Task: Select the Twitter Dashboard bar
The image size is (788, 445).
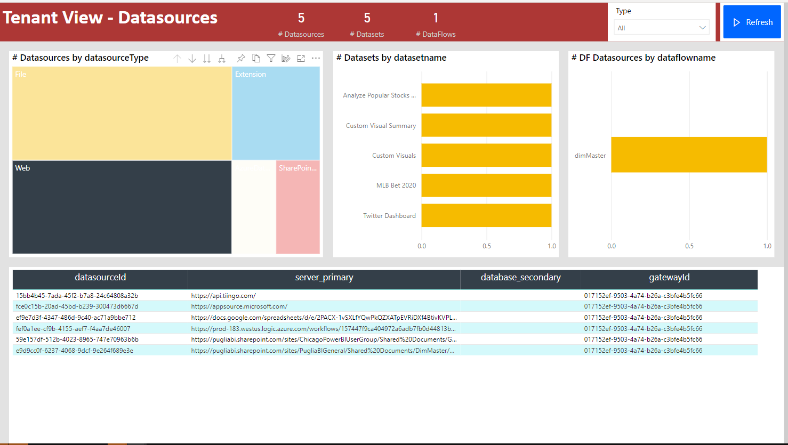Action: click(x=486, y=215)
